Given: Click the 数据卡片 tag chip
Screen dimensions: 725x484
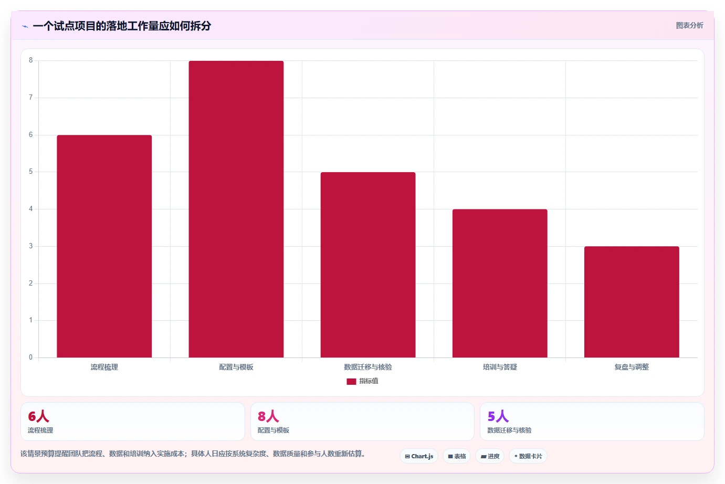Looking at the screenshot, I should [528, 456].
